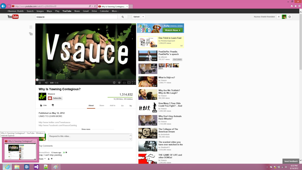
Task: Switch player to small size view
Action: click(x=124, y=83)
